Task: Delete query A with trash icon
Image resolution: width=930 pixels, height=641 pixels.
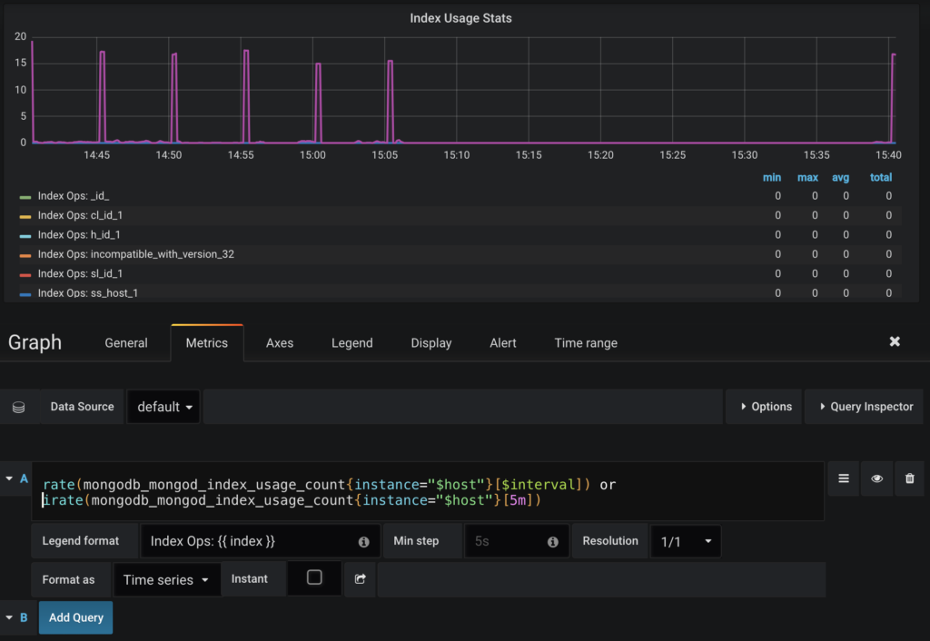Action: click(908, 478)
